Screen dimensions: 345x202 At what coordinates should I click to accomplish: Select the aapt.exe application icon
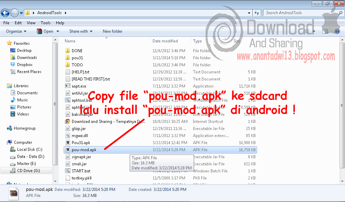click(67, 86)
